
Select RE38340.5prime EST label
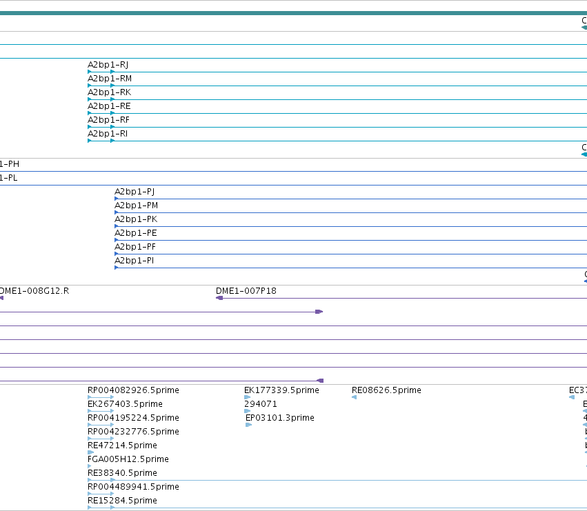click(122, 473)
